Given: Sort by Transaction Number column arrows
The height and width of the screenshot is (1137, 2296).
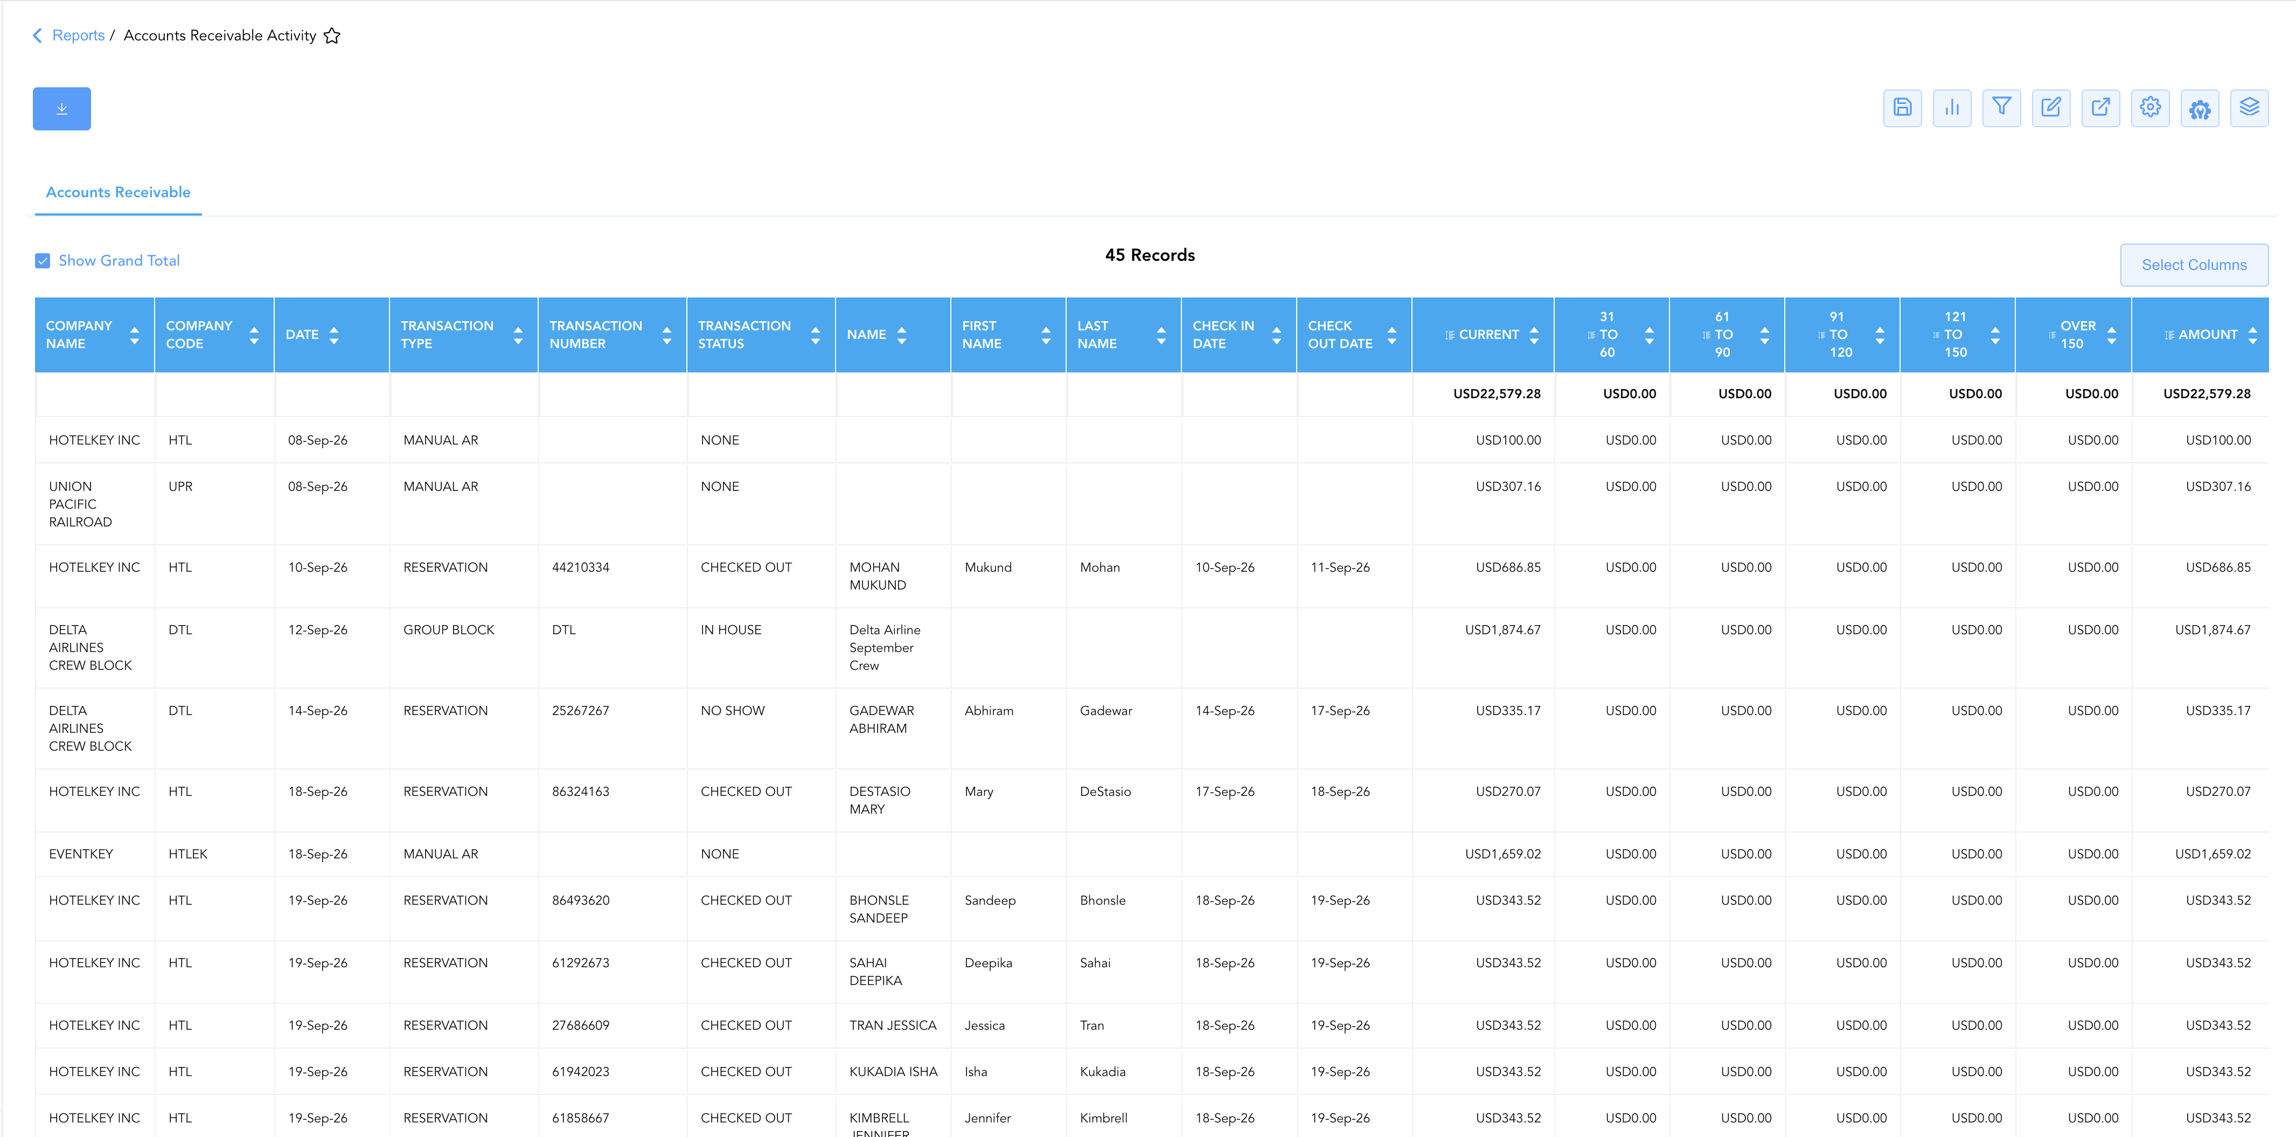Looking at the screenshot, I should [x=667, y=335].
